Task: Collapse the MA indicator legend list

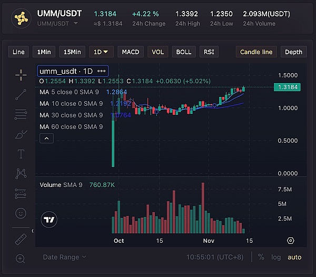Action: click(46, 138)
